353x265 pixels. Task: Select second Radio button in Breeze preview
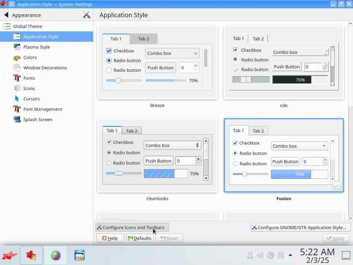coord(109,70)
